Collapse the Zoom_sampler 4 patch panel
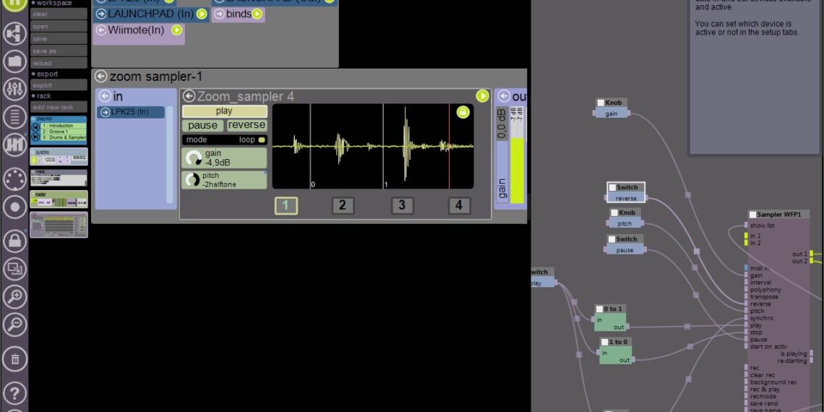This screenshot has height=412, width=824. click(189, 96)
